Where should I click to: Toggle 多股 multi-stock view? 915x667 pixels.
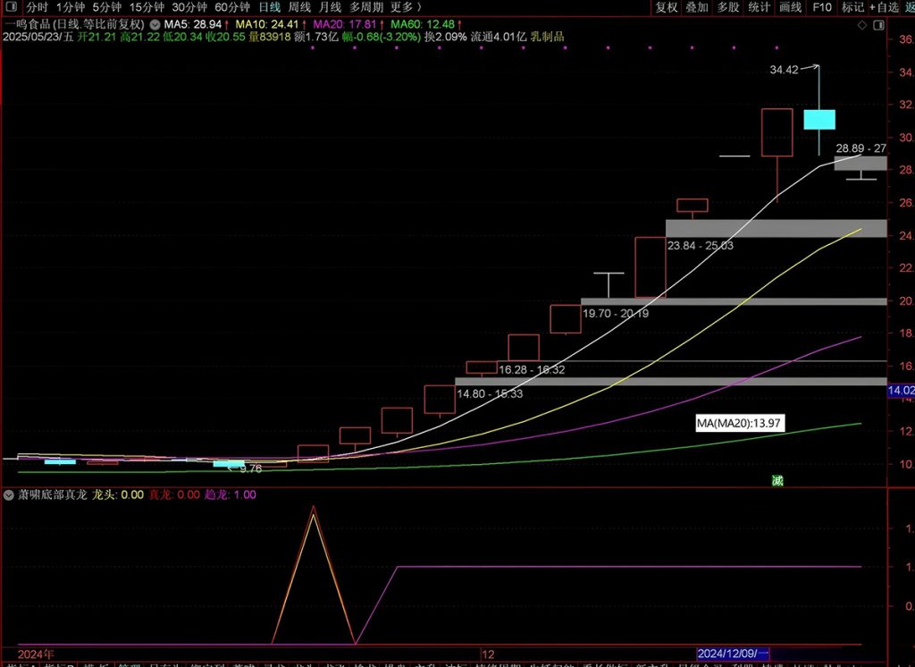coord(727,7)
